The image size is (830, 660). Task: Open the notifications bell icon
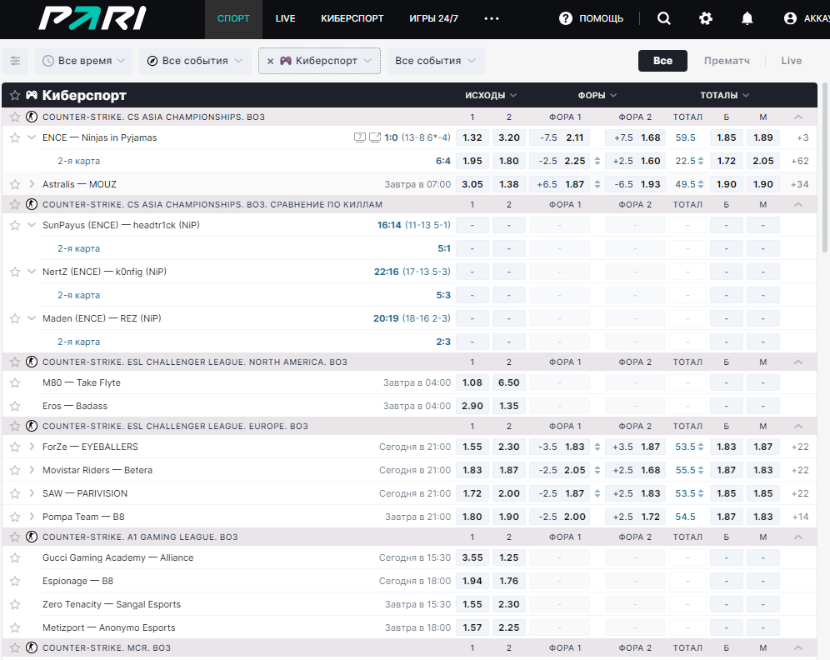tap(747, 18)
